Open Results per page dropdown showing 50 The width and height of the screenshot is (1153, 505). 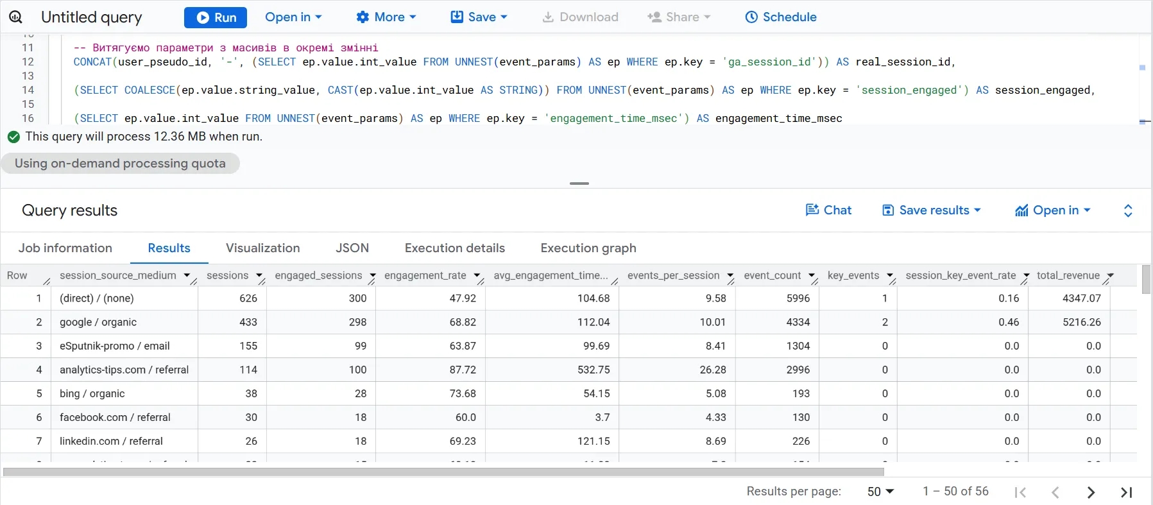click(x=880, y=492)
